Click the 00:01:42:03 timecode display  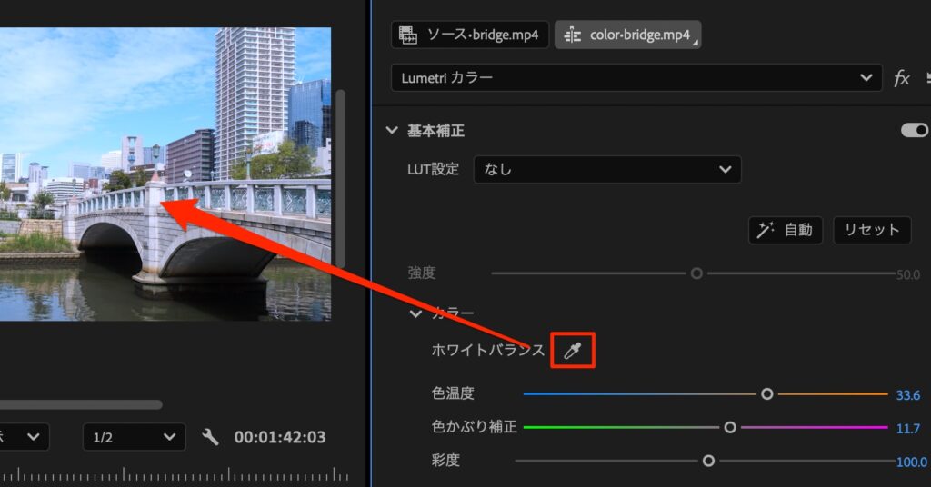[x=280, y=437]
